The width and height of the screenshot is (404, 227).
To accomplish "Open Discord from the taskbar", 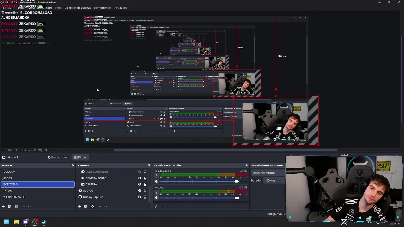I will [x=25, y=222].
